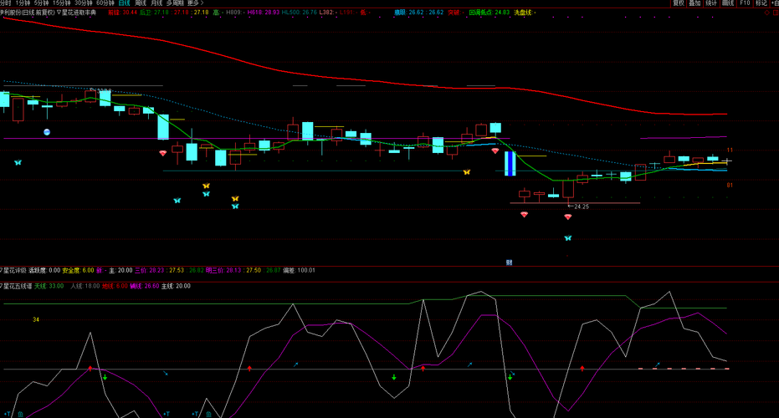This screenshot has width=779, height=418.
Task: Switch to the 周线 weekly chart tab
Action: pyautogui.click(x=141, y=3)
